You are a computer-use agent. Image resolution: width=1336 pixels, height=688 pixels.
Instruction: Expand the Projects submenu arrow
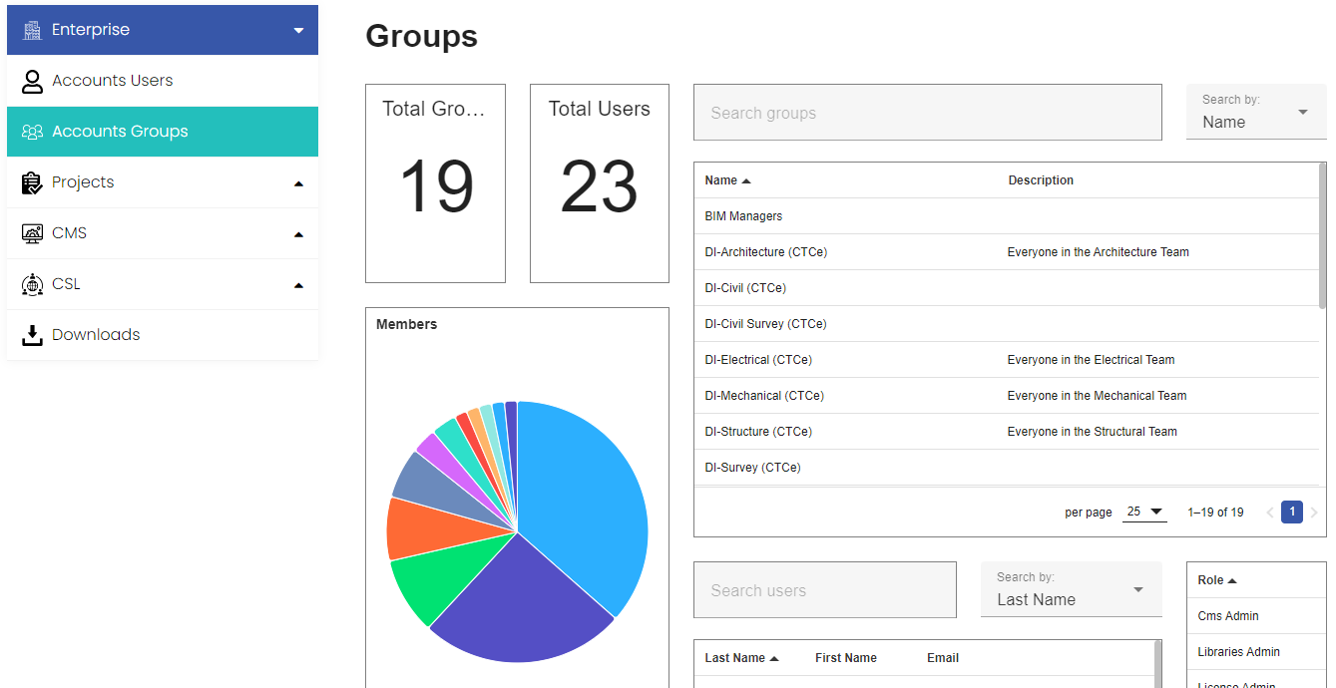298,183
